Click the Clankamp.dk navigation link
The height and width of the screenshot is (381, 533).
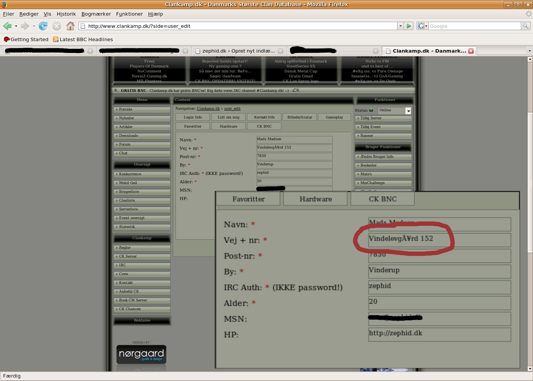pyautogui.click(x=208, y=109)
